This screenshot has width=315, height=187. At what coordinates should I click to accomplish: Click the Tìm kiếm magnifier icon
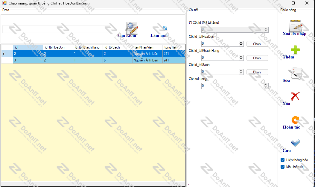[132, 28]
